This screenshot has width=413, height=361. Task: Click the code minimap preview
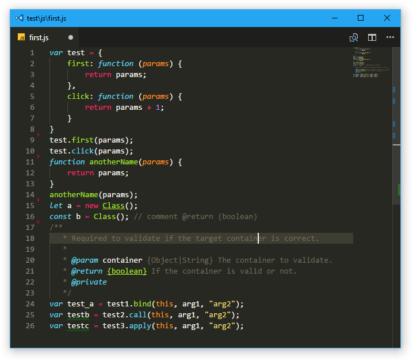tap(371, 63)
